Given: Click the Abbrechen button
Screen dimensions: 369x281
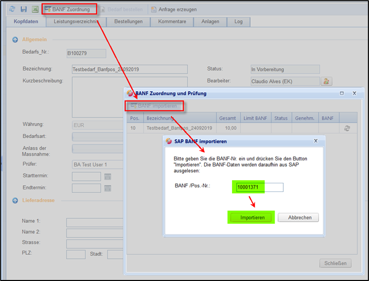Looking at the screenshot, I should (x=298, y=217).
